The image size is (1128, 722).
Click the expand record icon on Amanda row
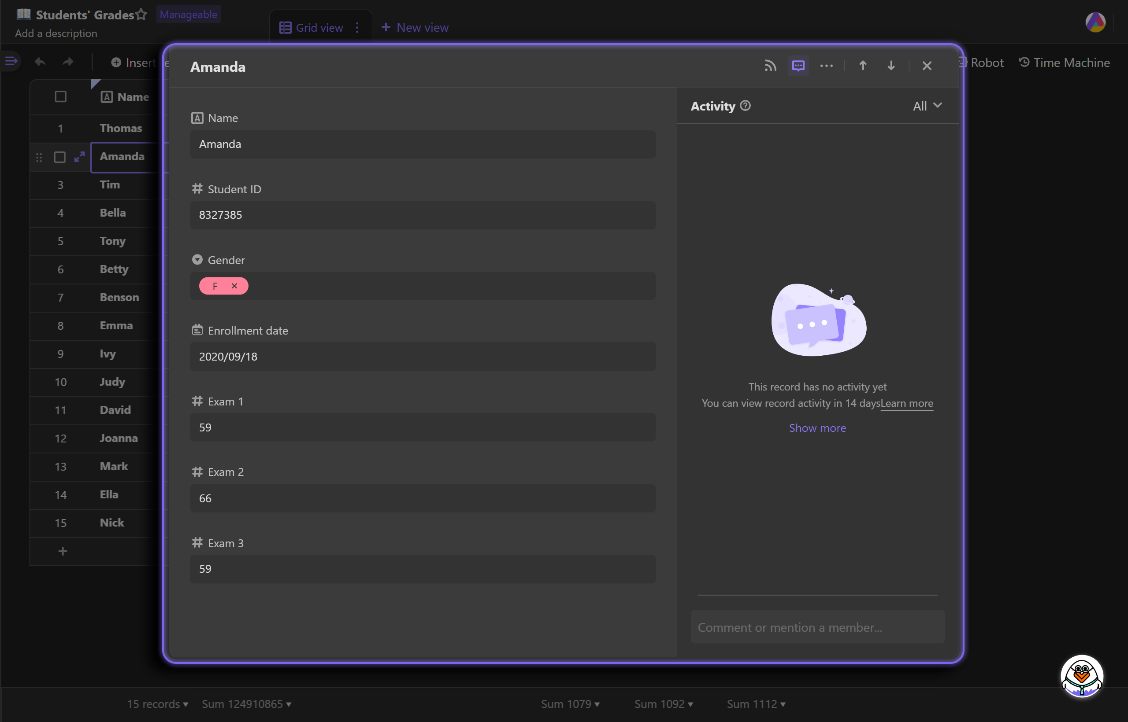[x=79, y=157]
